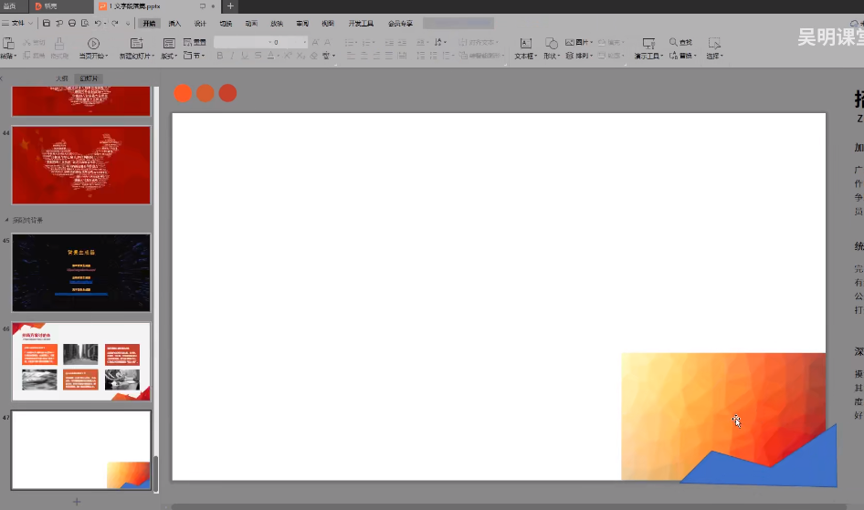This screenshot has width=864, height=510.
Task: Click the Redo arrow icon
Action: pos(114,23)
